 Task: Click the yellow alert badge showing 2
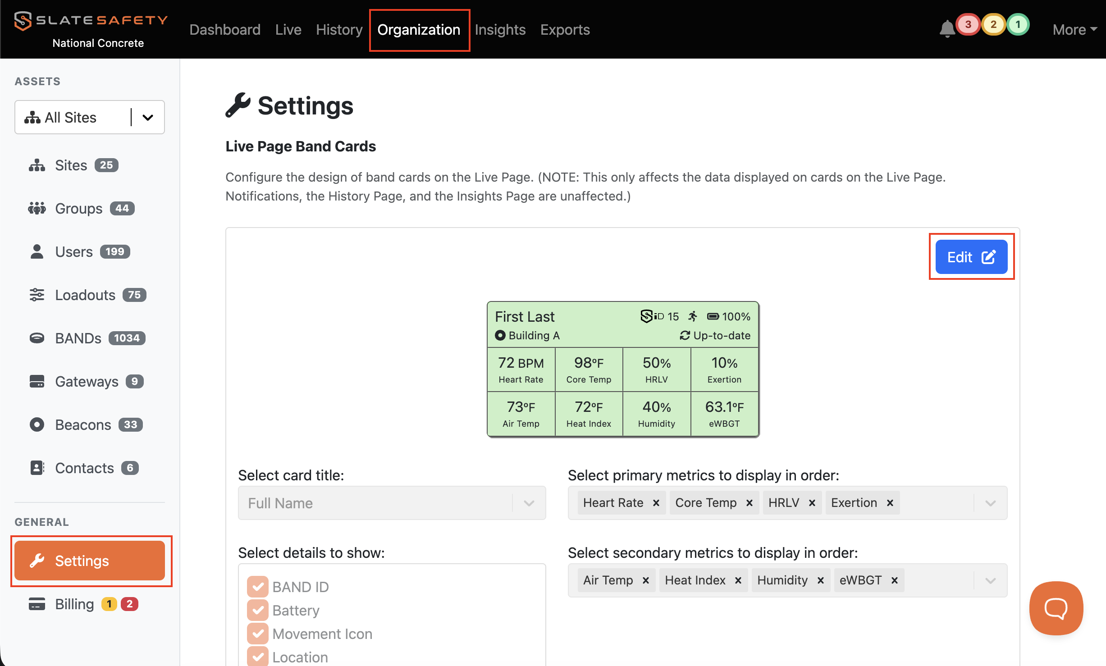coord(993,24)
